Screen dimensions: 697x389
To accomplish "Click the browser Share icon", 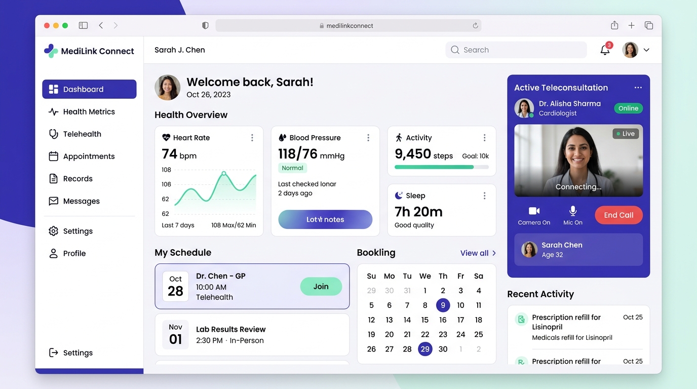I will coord(614,25).
